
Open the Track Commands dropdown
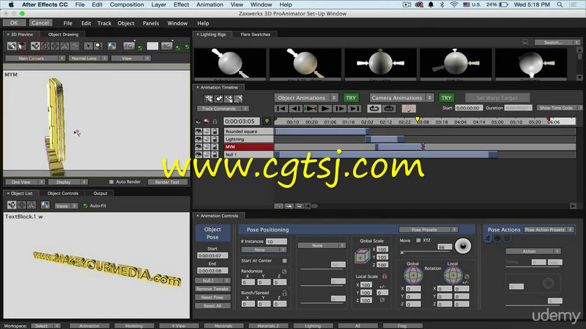(223, 108)
